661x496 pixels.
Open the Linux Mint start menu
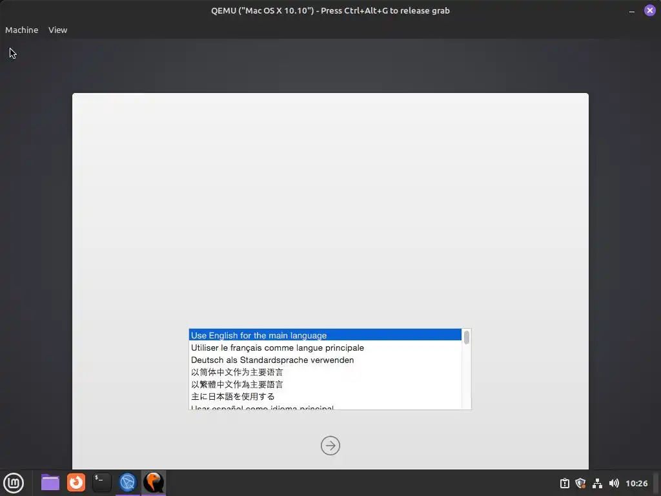pos(14,483)
